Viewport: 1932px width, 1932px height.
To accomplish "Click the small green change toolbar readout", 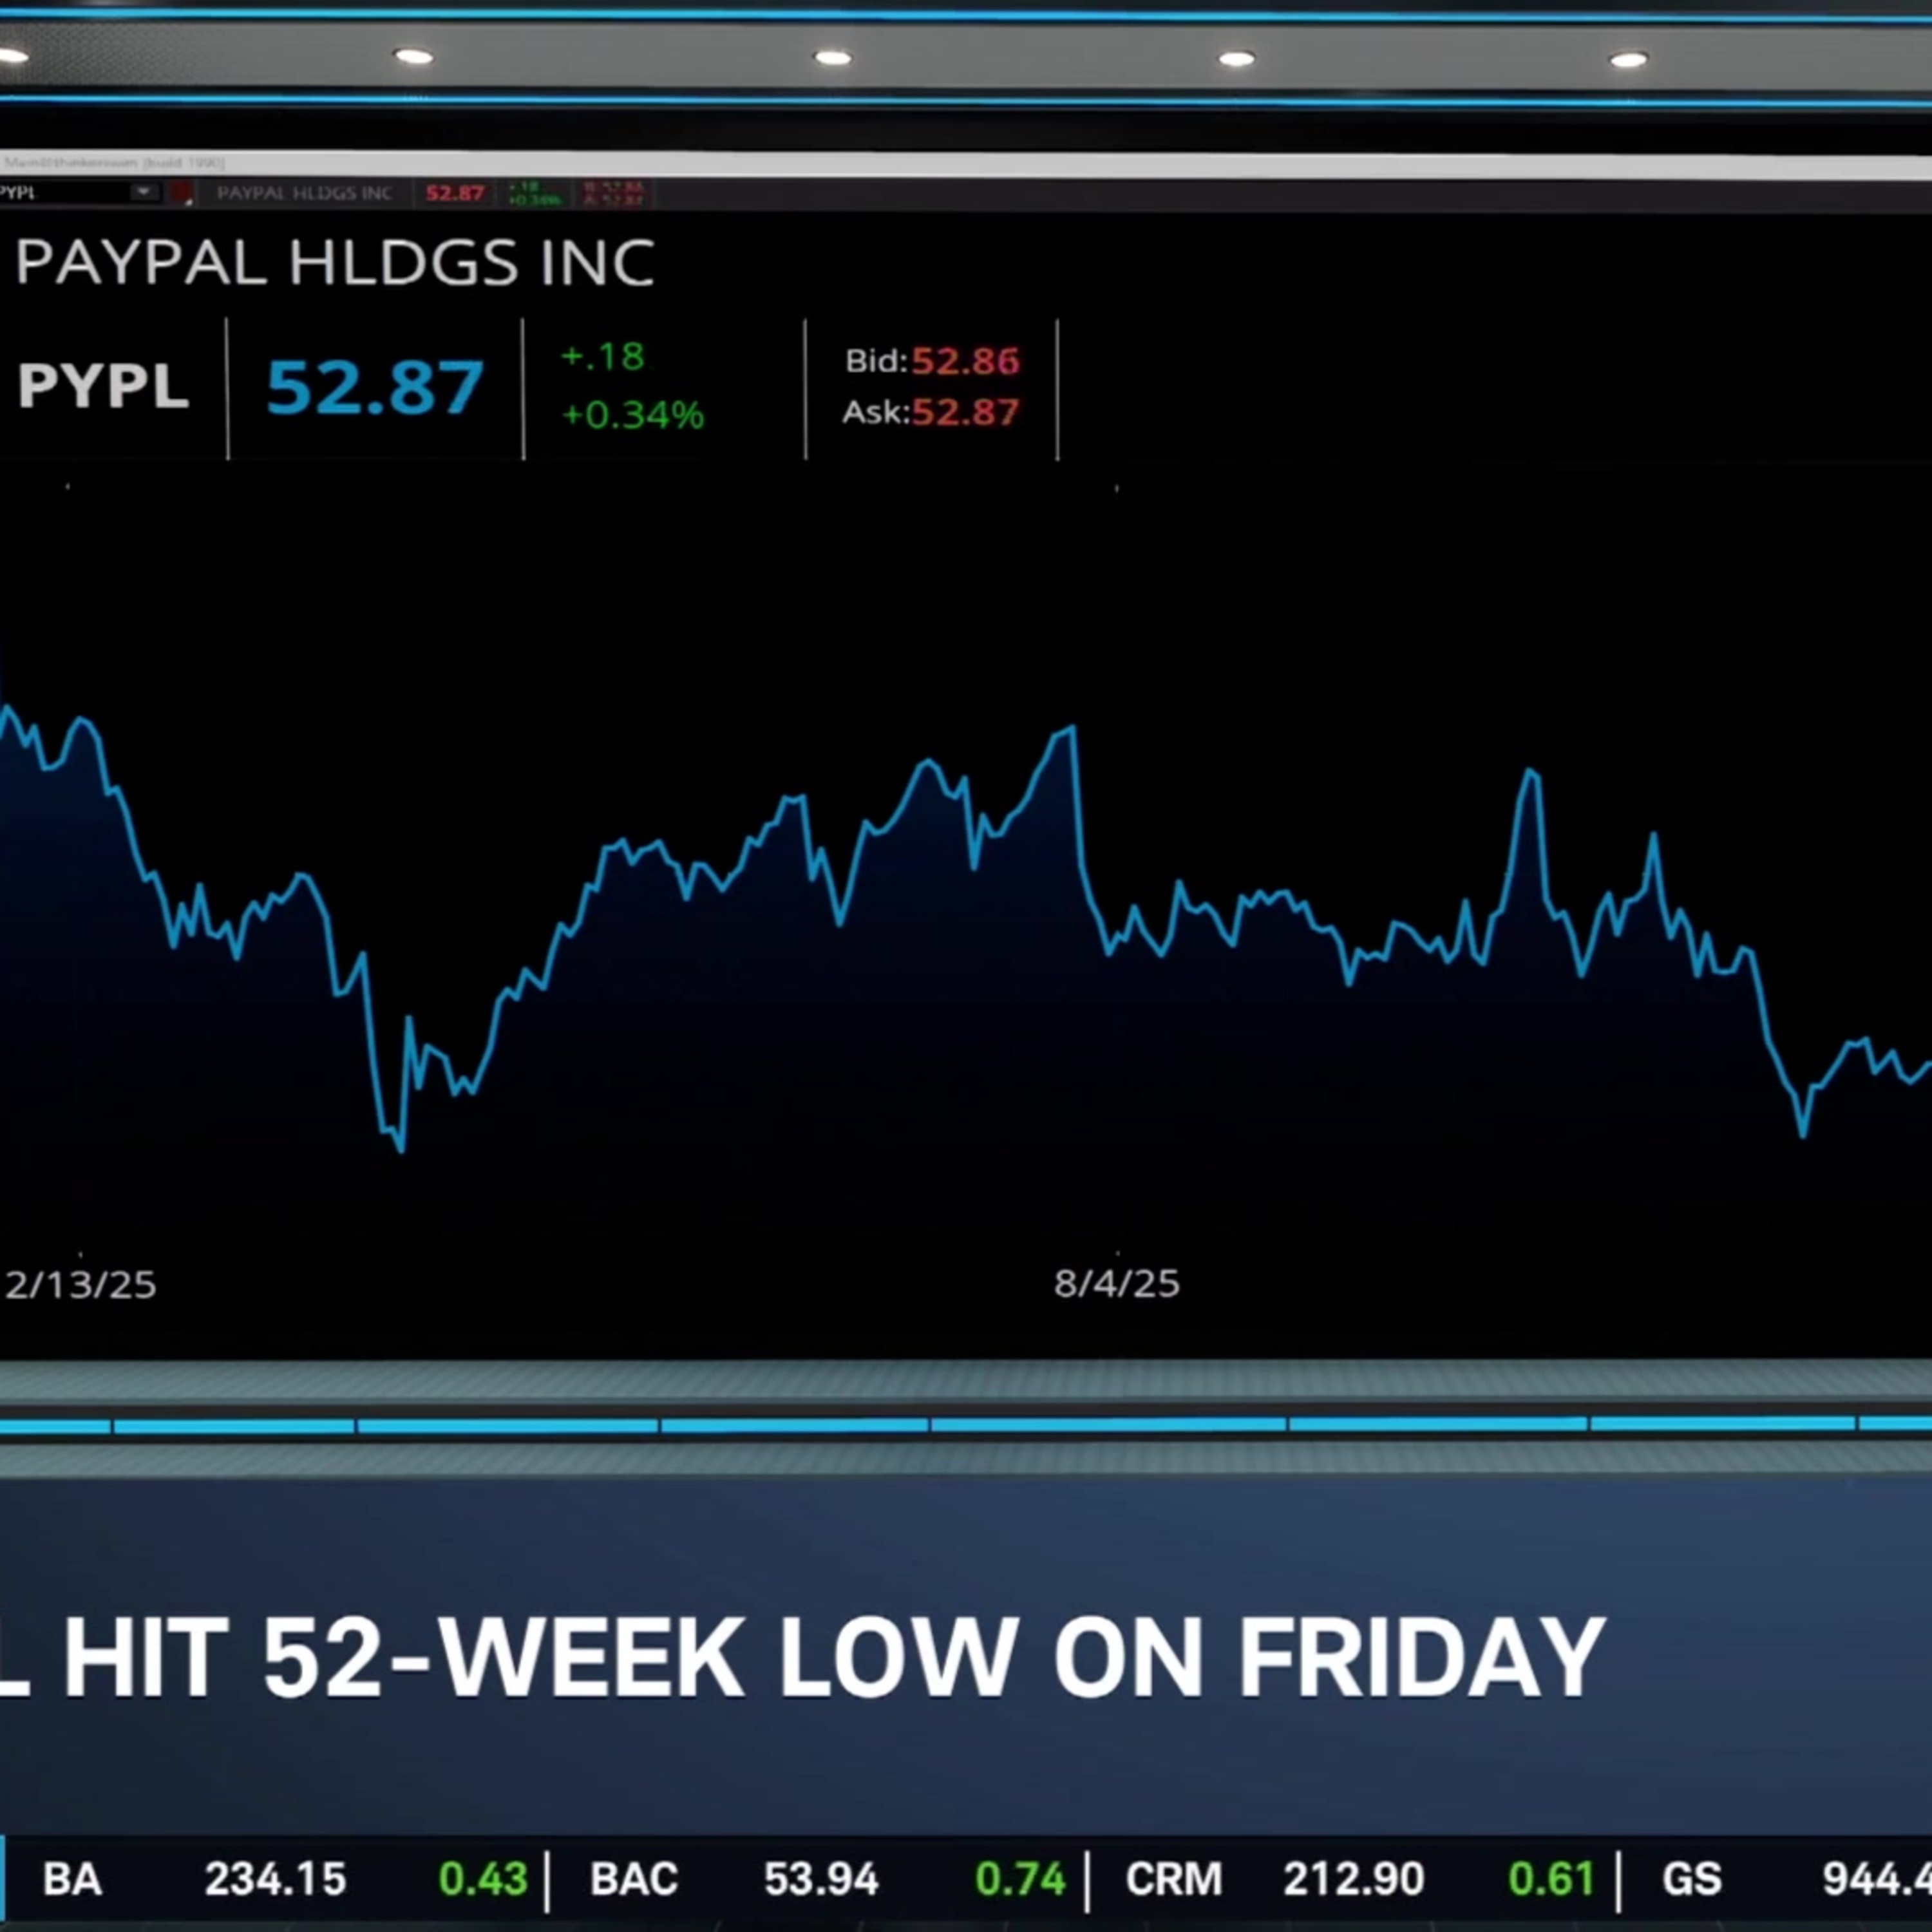I will (x=534, y=193).
